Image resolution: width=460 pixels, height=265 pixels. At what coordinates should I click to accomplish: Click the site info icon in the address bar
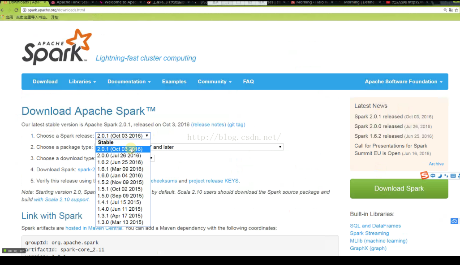tap(25, 10)
